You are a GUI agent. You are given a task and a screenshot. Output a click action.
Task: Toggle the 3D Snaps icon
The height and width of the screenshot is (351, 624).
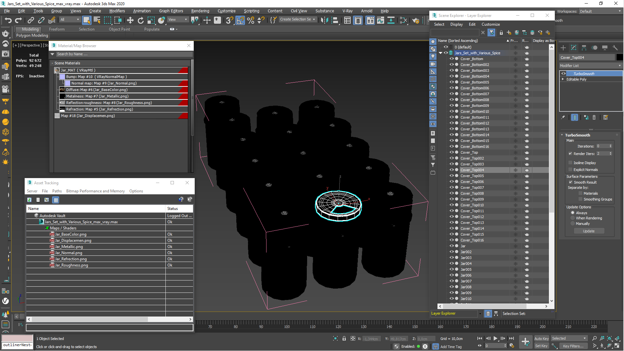pos(229,20)
